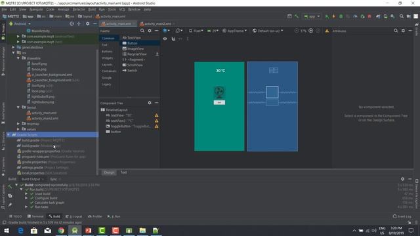This screenshot has height=236, width=420.
Task: Select toggleButton in Component Tree
Action: coord(128,126)
